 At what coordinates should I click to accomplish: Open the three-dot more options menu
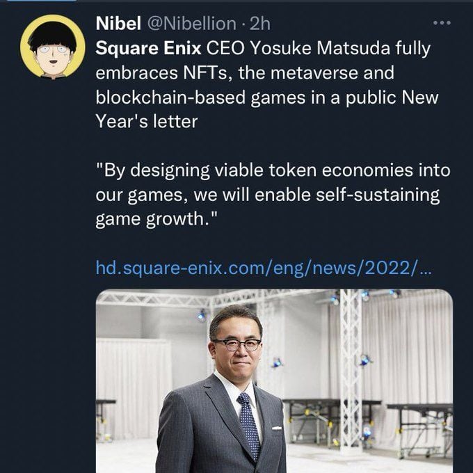point(442,23)
